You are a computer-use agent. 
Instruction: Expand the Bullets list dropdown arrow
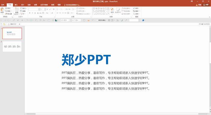[59, 9]
